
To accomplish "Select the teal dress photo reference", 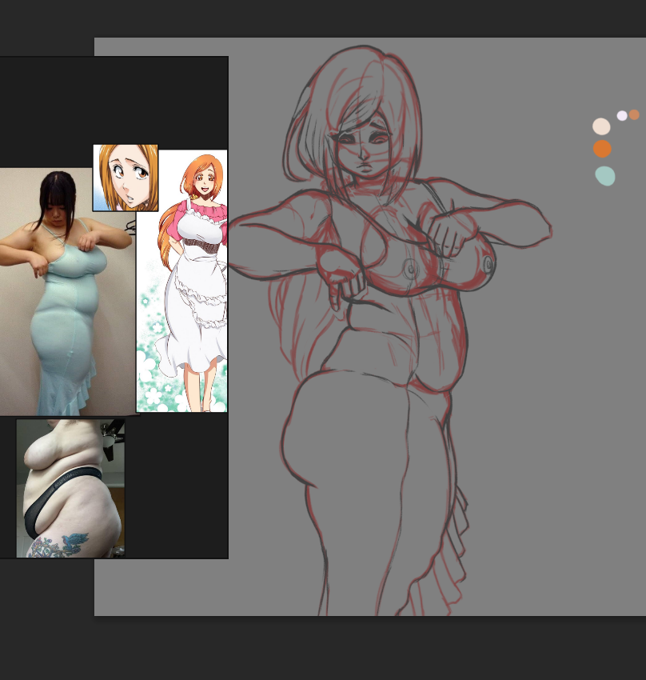I will click(x=68, y=292).
